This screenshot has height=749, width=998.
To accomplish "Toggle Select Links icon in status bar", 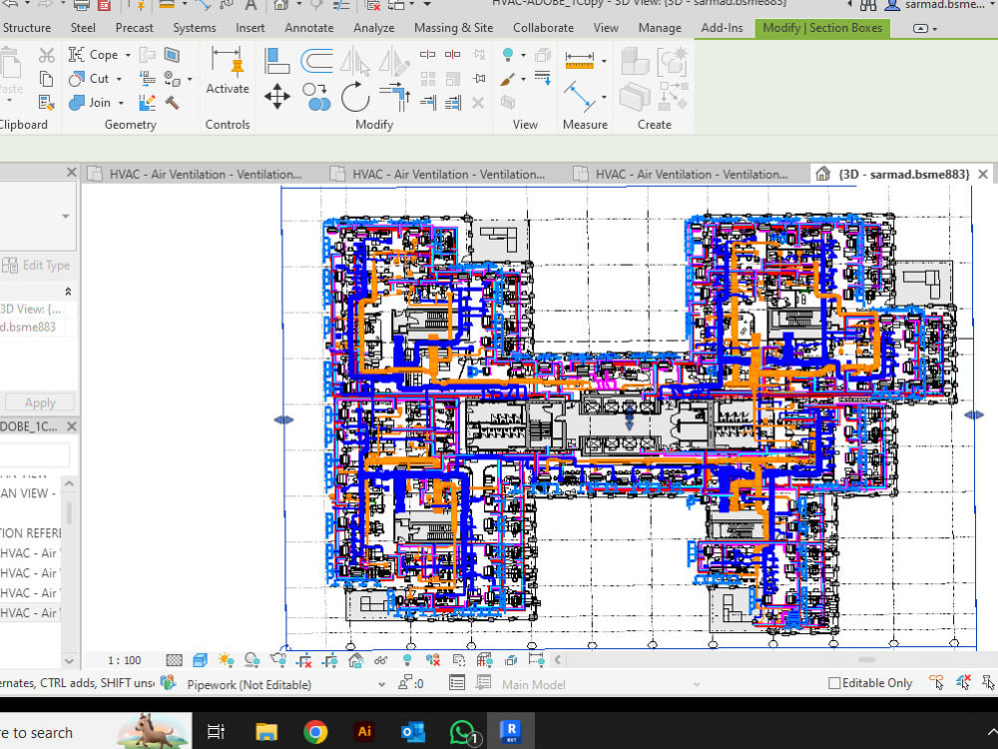I will pyautogui.click(x=936, y=683).
